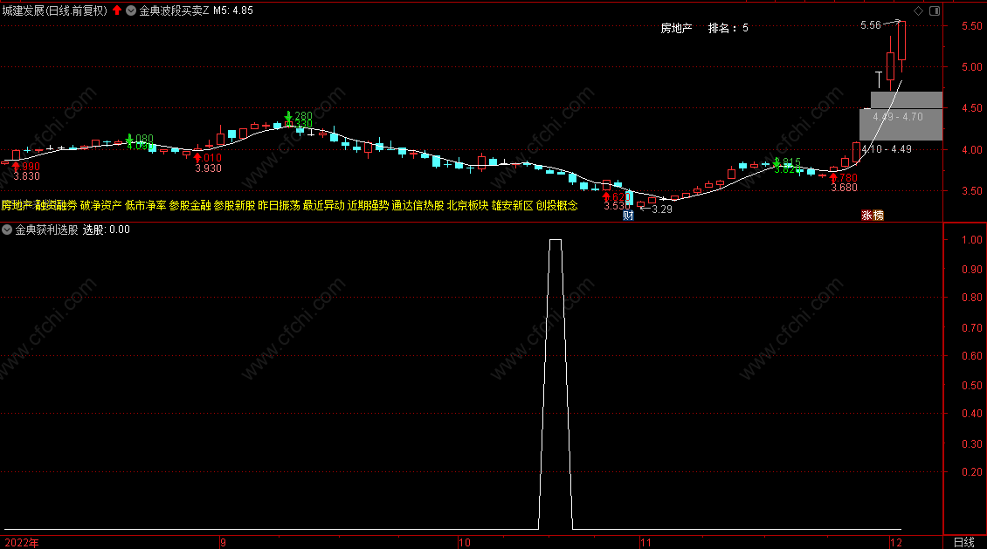Viewport: 987px width, 549px height.
Task: Select the 参股金融 tag
Action: [x=190, y=205]
